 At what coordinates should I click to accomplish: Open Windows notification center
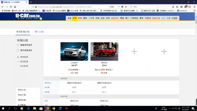pyautogui.click(x=193, y=108)
